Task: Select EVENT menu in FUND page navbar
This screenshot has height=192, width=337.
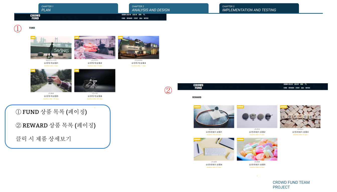Action: click(136, 18)
